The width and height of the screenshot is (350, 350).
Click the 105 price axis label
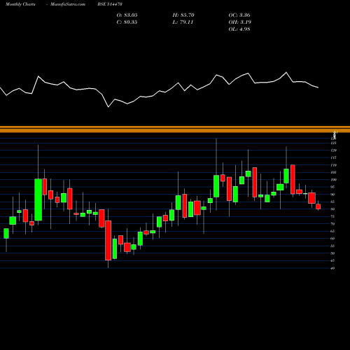click(x=333, y=172)
